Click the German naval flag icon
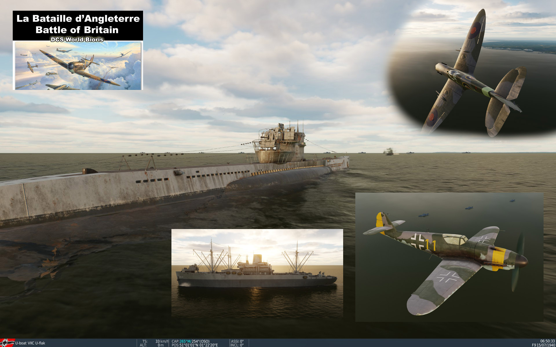Screen dimensions: 556x347 click(x=7, y=343)
